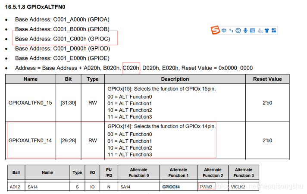Toggle Chinese/English mode via the 中 icon
Viewport: 307px width, 194px height.
(x=224, y=30)
